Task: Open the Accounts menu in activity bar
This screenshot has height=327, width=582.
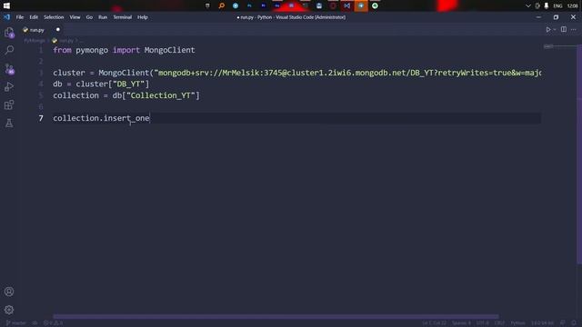Action: pos(9,292)
